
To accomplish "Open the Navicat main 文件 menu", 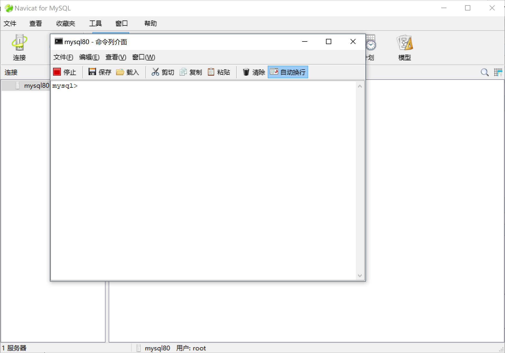I will [10, 23].
